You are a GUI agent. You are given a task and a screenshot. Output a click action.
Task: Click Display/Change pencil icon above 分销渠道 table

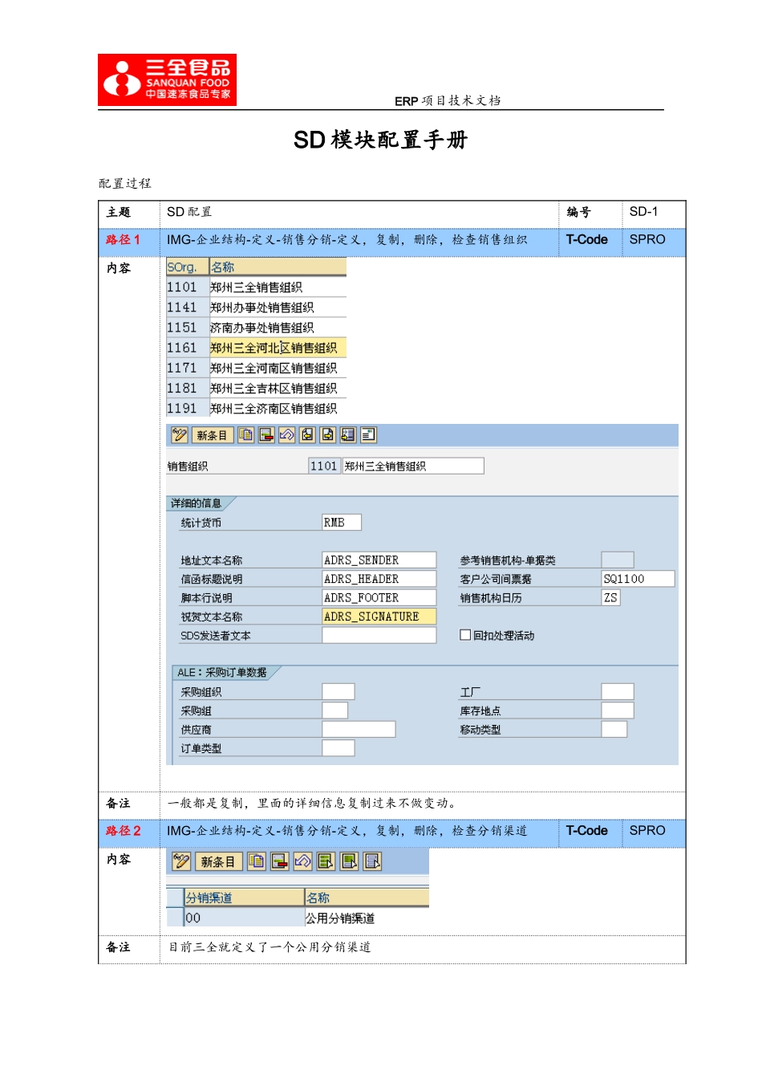(x=181, y=861)
